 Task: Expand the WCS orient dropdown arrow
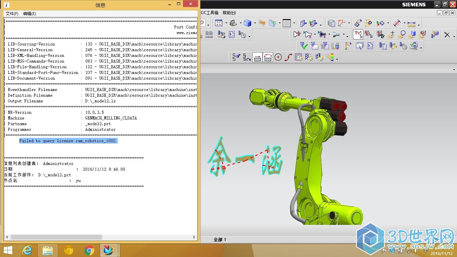349,23
